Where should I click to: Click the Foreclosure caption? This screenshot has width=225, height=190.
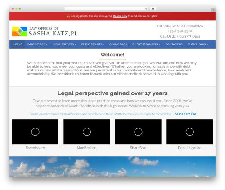pos(35,148)
